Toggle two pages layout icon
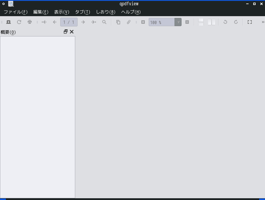265x200 pixels. tap(212, 22)
